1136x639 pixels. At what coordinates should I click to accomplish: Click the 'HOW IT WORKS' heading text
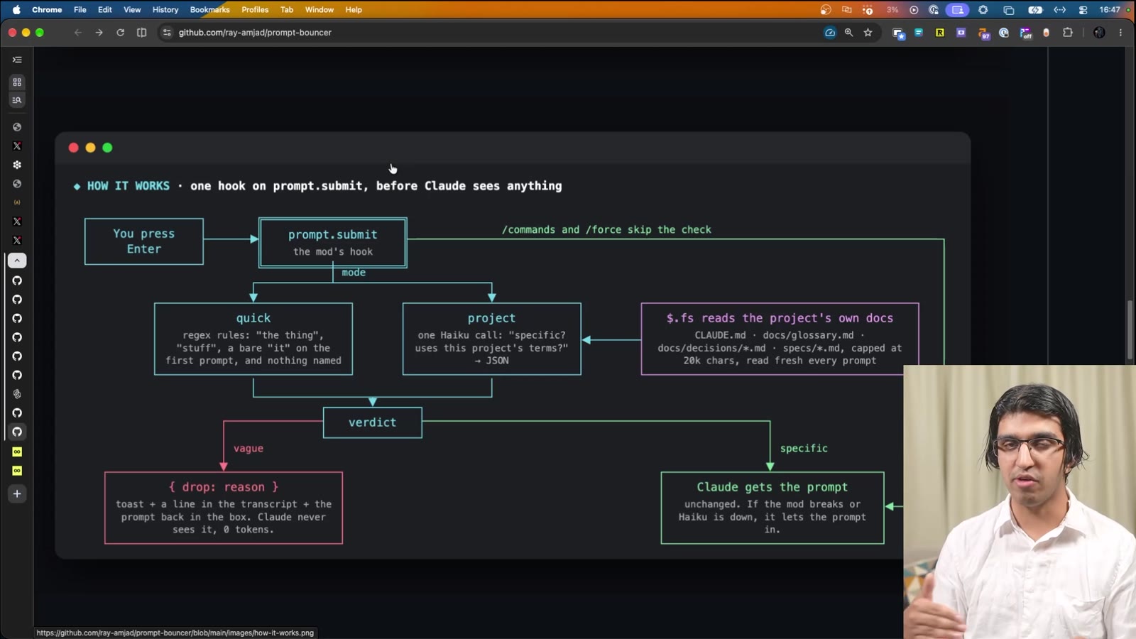(129, 186)
